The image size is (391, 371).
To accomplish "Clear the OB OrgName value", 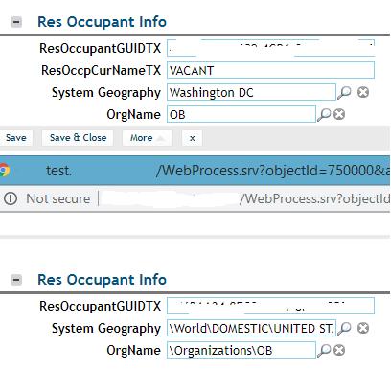I will coord(339,114).
